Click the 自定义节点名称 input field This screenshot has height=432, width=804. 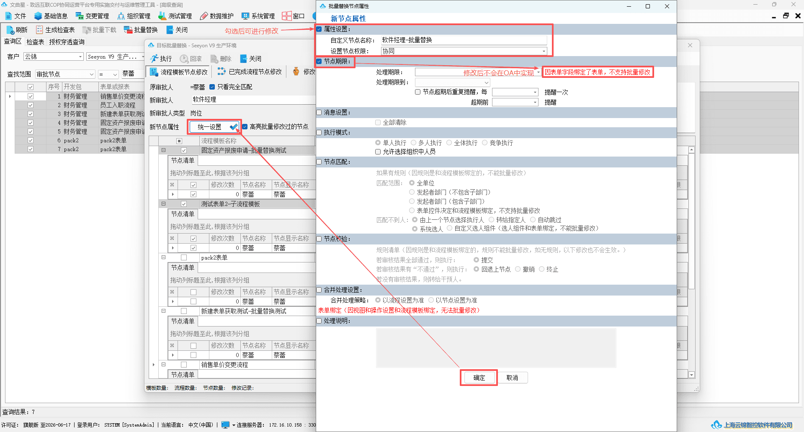click(464, 40)
